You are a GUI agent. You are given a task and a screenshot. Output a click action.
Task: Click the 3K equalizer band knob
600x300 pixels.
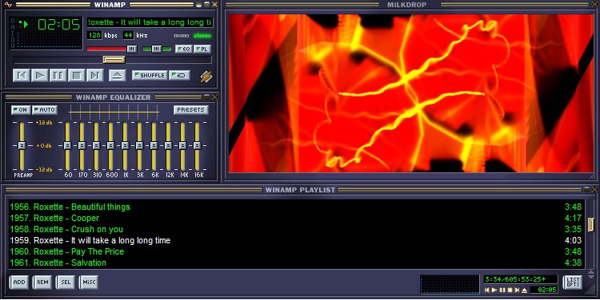tap(139, 145)
